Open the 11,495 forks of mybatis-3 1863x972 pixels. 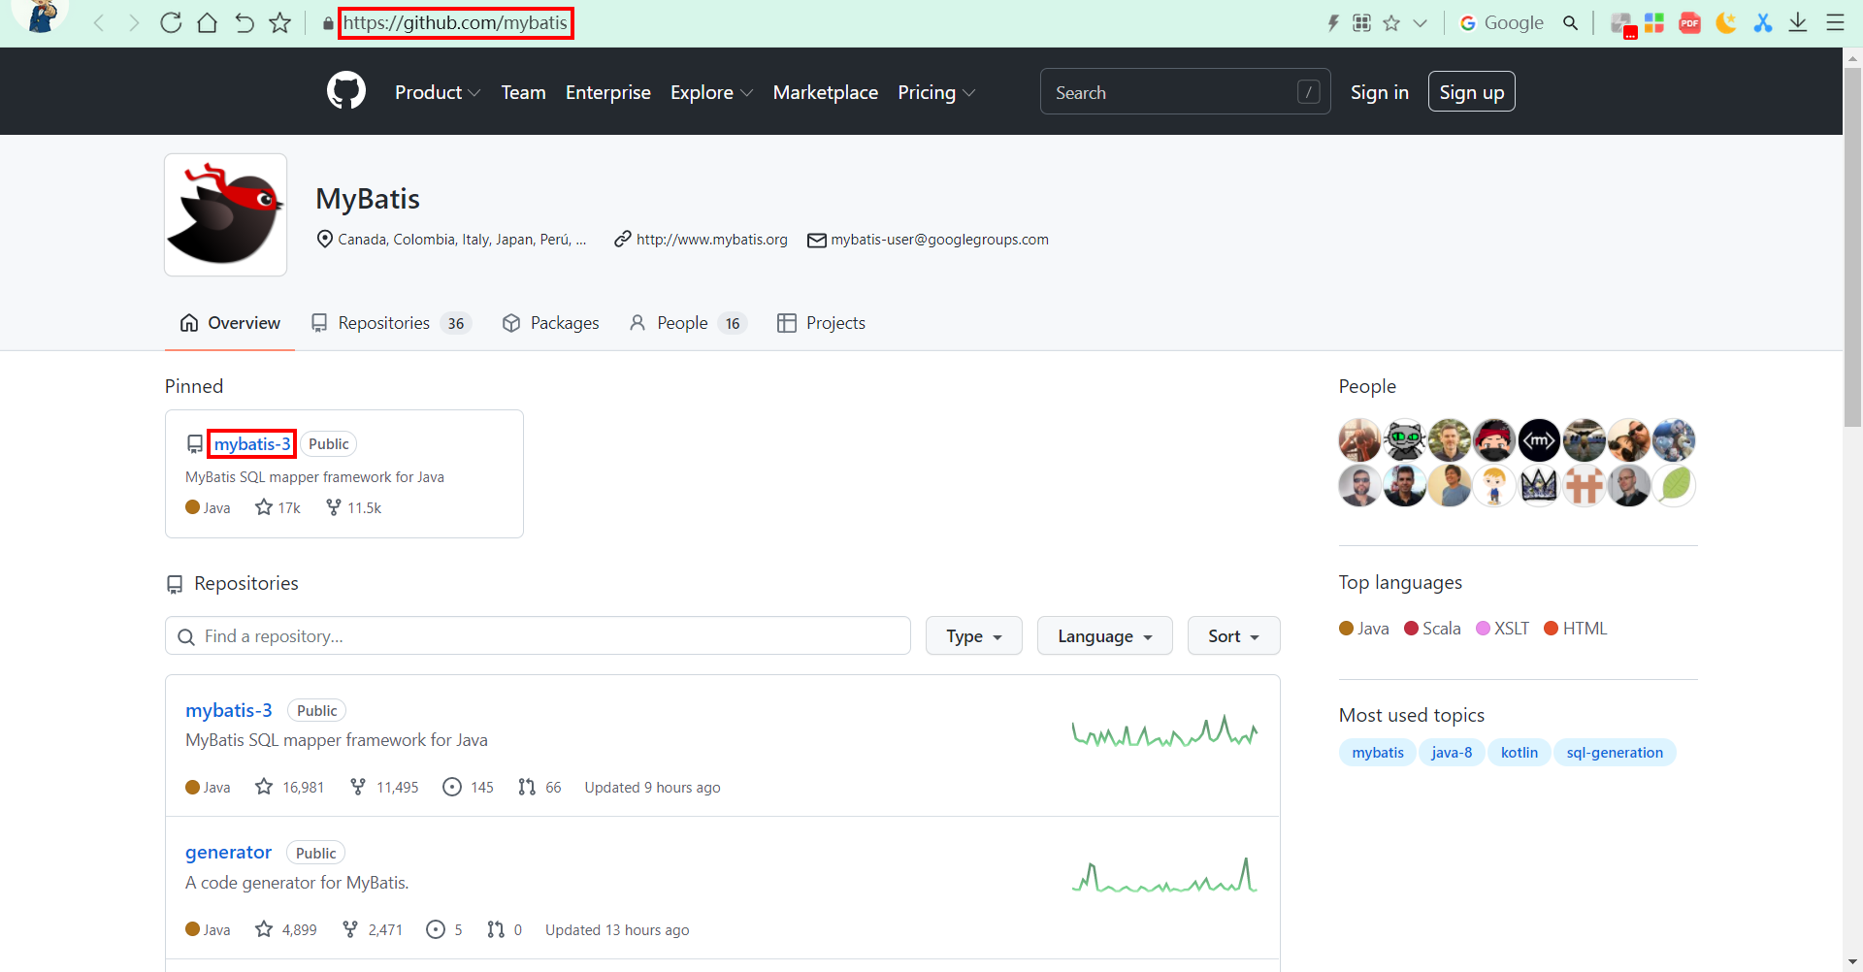(x=384, y=787)
